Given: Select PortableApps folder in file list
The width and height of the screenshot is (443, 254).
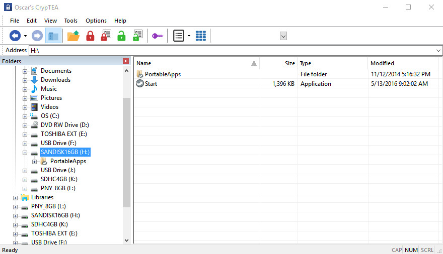Looking at the screenshot, I should click(163, 74).
